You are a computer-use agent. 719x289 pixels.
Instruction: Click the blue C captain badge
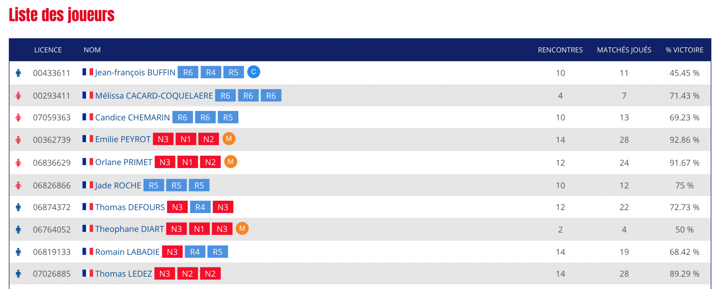click(253, 72)
